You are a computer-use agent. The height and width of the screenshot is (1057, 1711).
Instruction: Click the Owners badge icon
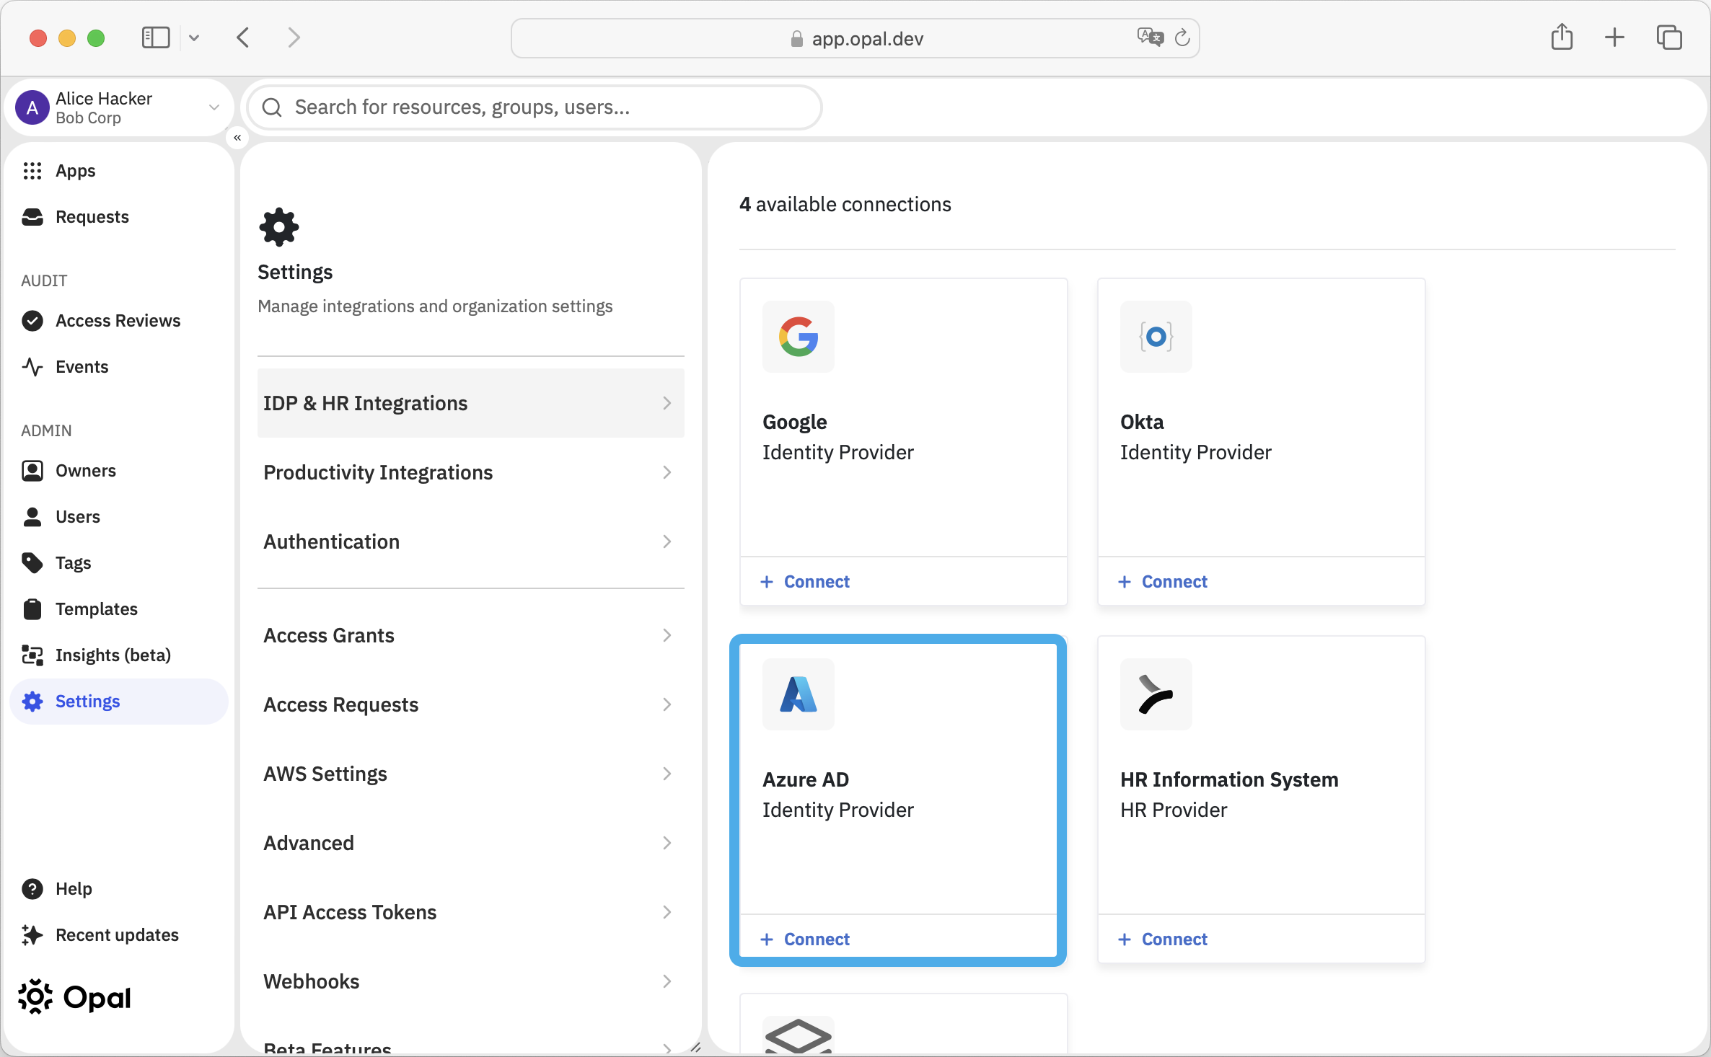click(32, 471)
